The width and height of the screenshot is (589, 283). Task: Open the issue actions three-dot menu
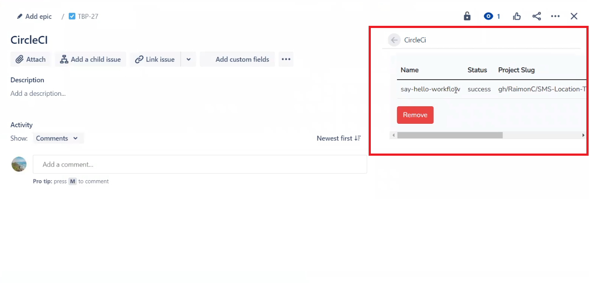point(555,16)
